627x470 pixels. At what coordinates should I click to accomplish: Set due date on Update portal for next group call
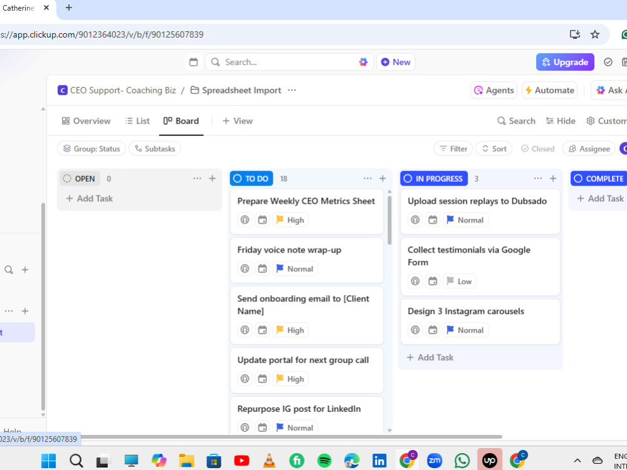point(262,379)
